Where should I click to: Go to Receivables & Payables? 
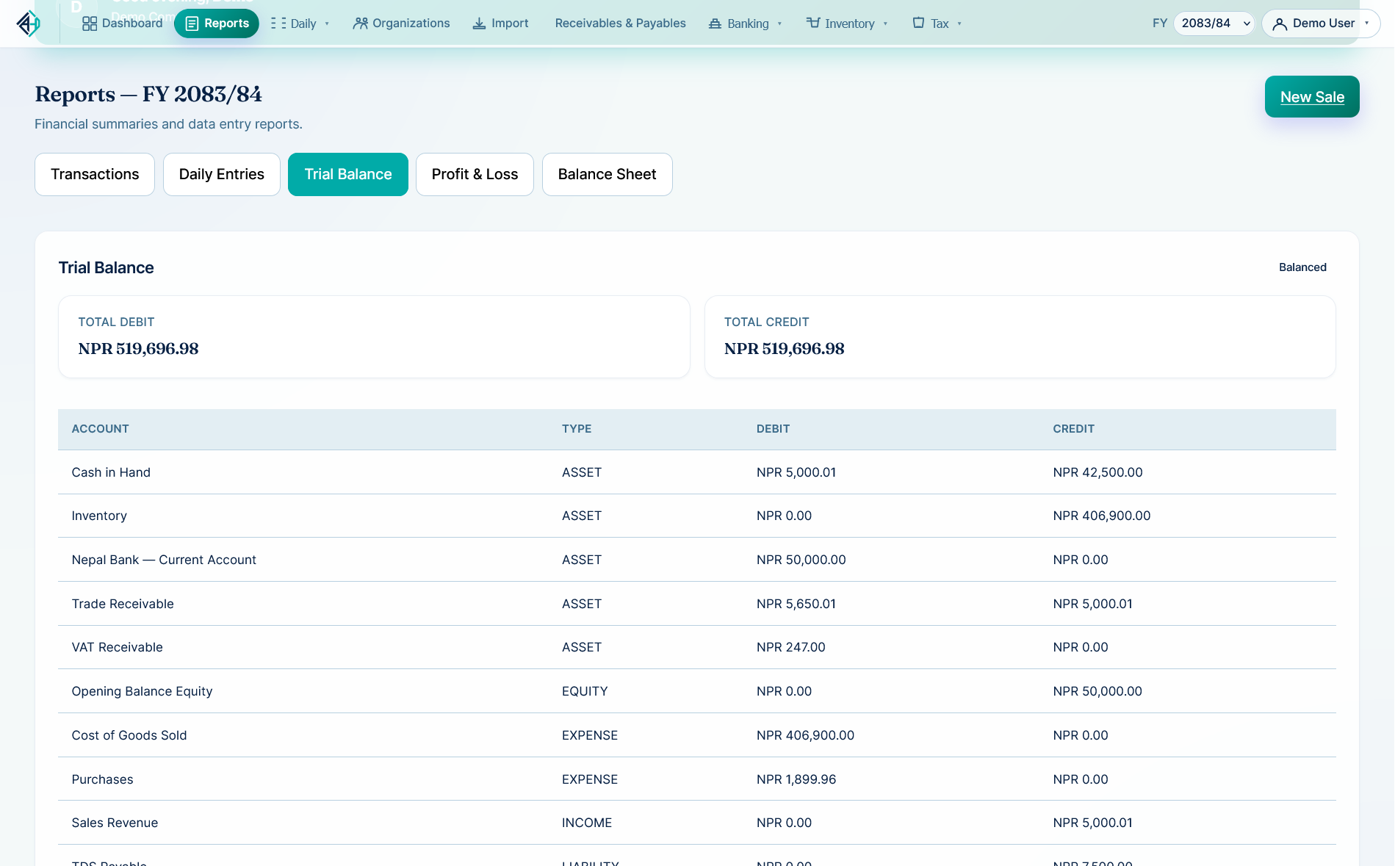click(621, 24)
